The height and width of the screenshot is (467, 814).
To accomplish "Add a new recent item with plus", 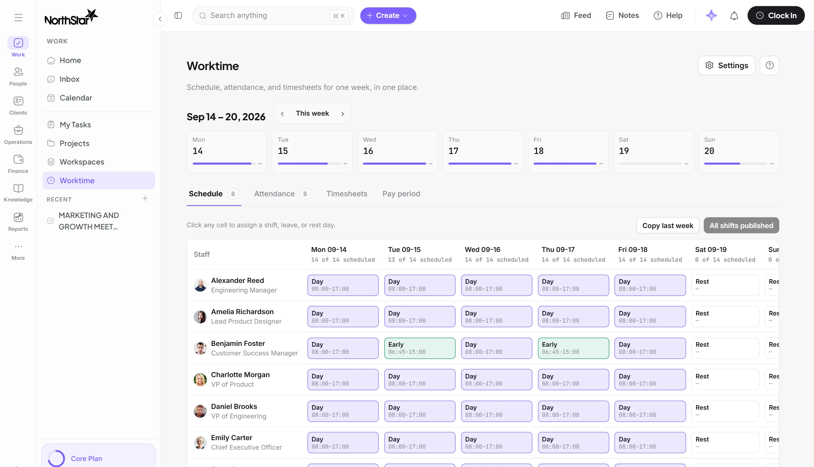I will tap(145, 198).
